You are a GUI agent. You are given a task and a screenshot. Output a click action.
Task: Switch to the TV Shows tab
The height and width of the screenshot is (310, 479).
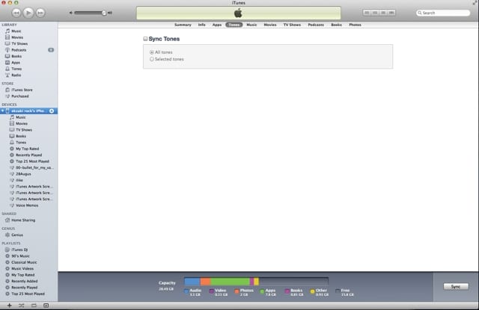(292, 25)
